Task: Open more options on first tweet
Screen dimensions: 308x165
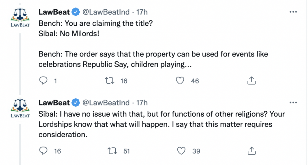Action: pyautogui.click(x=293, y=12)
